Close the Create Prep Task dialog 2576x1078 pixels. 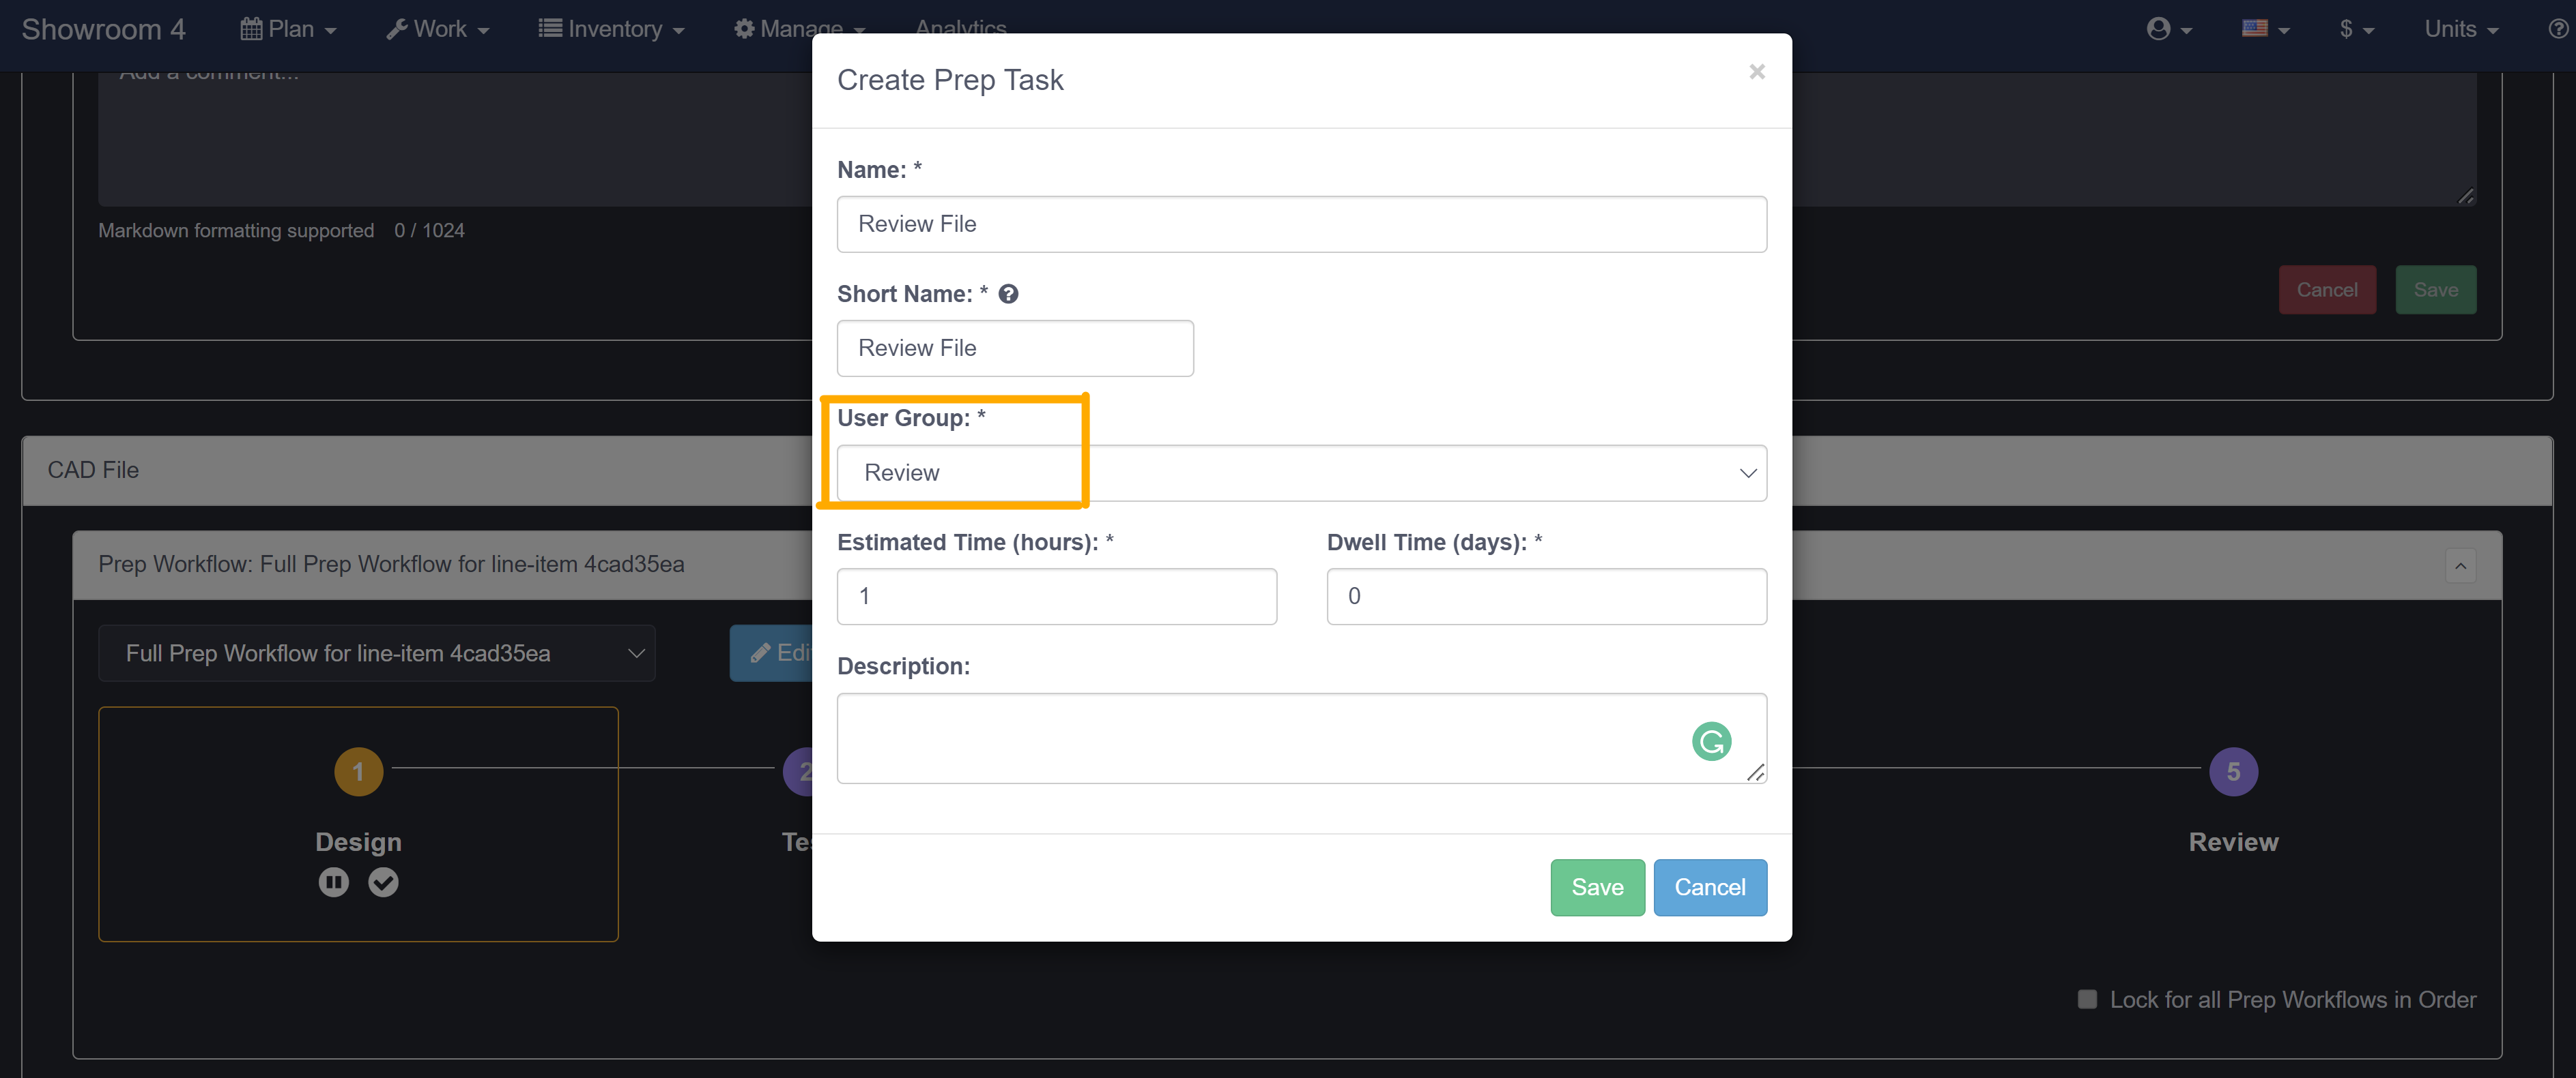coord(1757,72)
